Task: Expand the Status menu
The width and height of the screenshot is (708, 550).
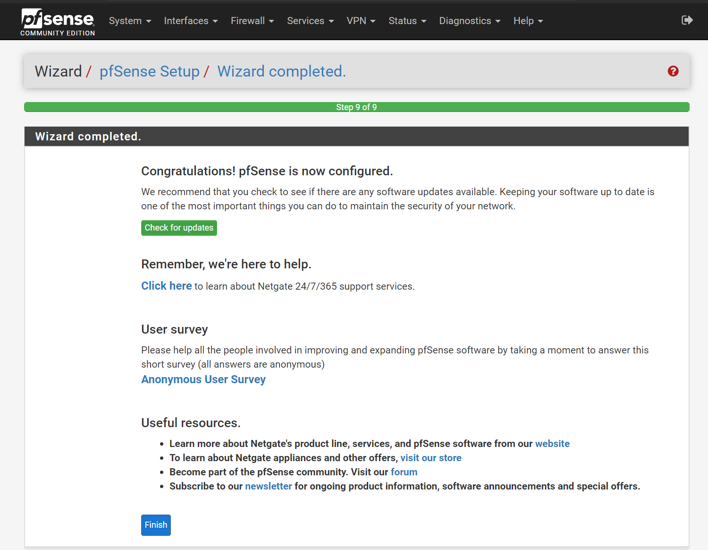Action: [407, 21]
